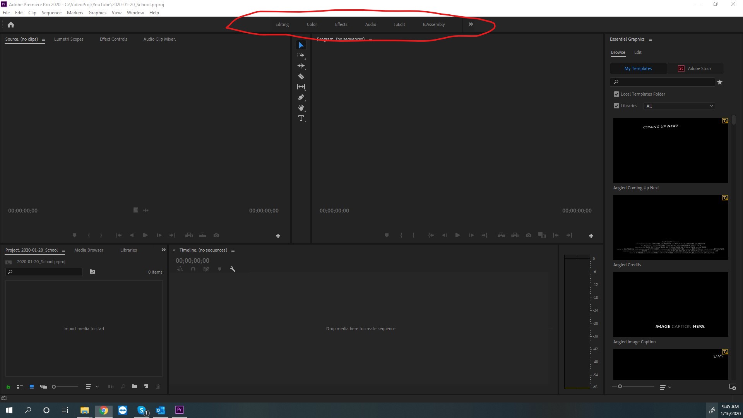Select the Pen tool in toolbar
Screen dimensions: 743x418
(x=301, y=97)
